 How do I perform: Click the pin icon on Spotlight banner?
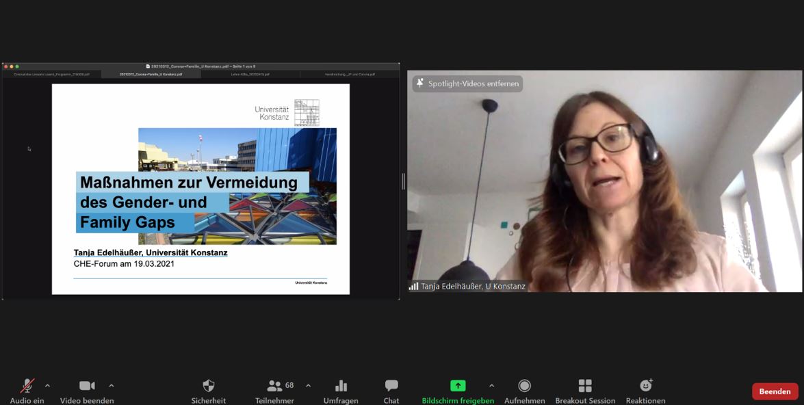[x=419, y=83]
